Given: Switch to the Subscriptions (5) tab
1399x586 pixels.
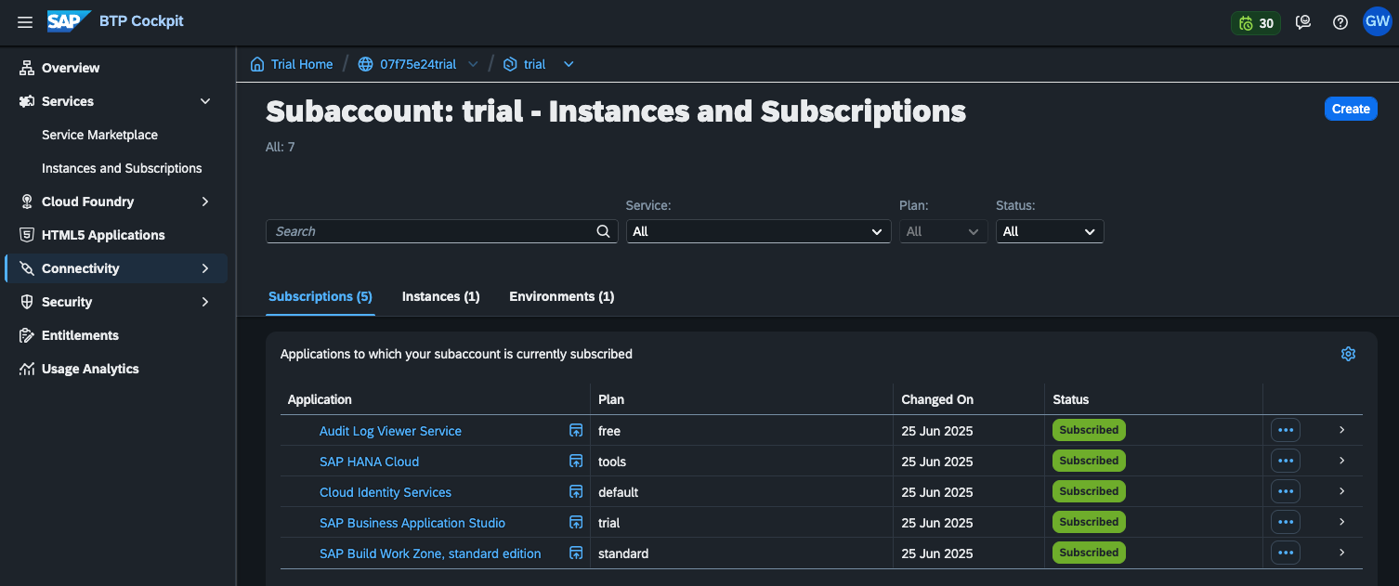Looking at the screenshot, I should (320, 296).
